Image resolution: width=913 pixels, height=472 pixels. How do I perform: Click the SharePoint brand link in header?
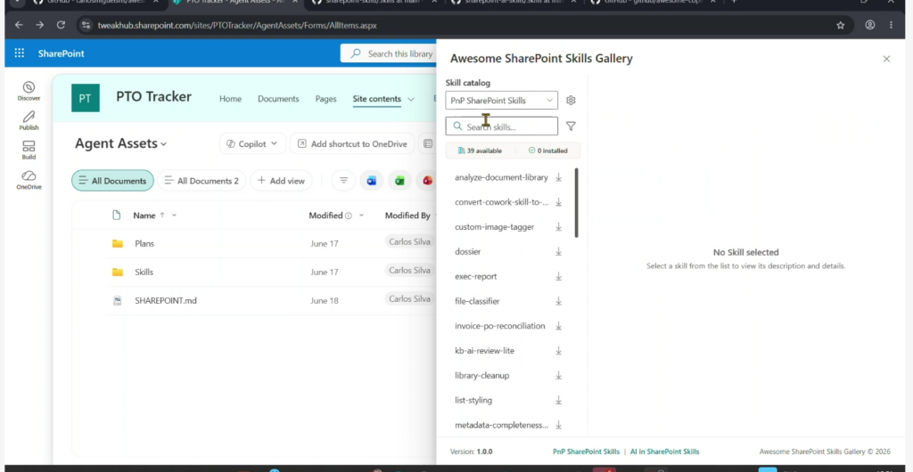(62, 53)
